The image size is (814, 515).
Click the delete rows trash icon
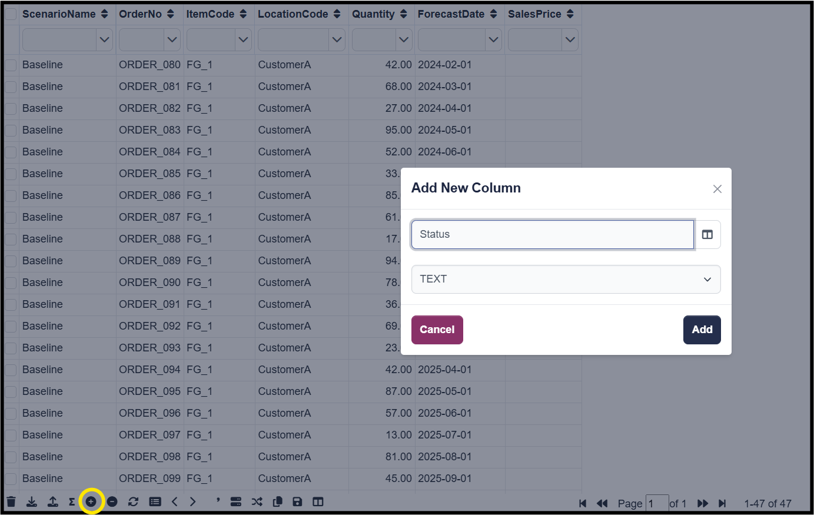pos(11,501)
